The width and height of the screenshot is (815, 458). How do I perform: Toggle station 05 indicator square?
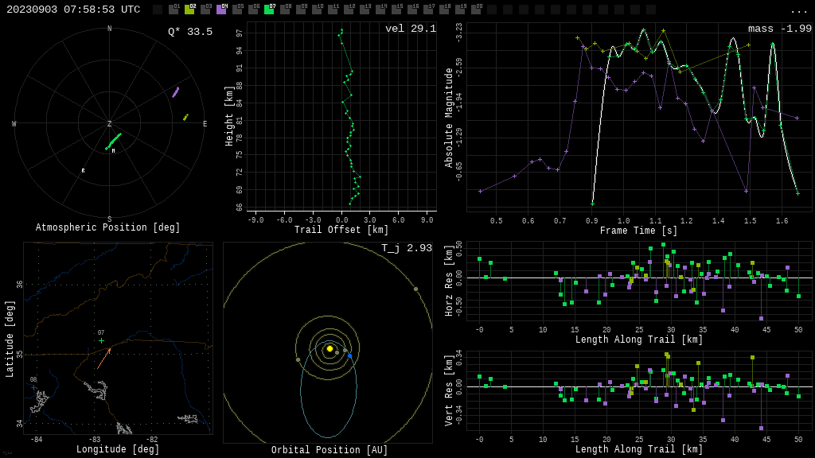(x=237, y=9)
